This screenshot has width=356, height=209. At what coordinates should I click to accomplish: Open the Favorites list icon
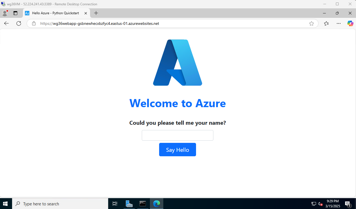click(x=326, y=23)
